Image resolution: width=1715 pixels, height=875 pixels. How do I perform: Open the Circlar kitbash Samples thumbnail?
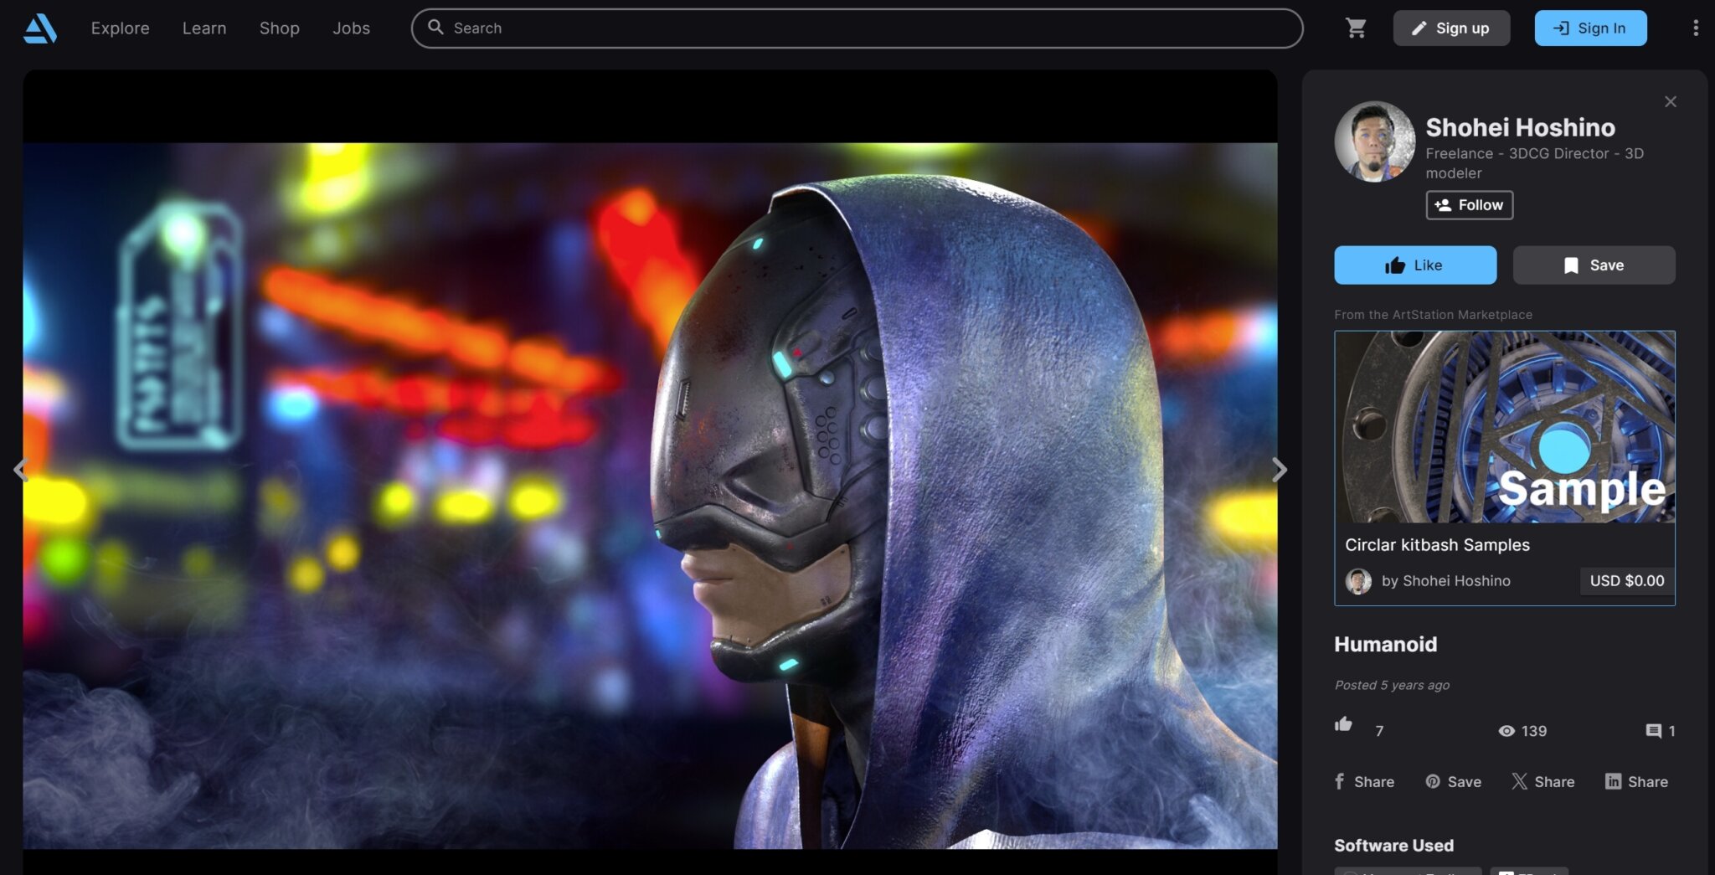[x=1504, y=427]
